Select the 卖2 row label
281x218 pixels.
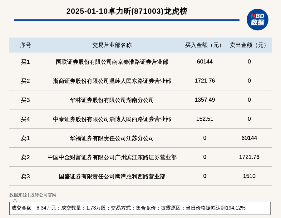[25, 157]
